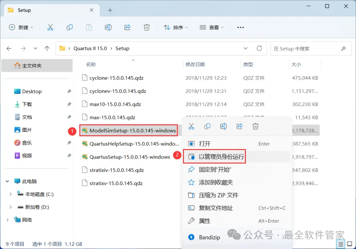Close the Setup tab
Image resolution: width=356 pixels, height=249 pixels.
(x=92, y=10)
